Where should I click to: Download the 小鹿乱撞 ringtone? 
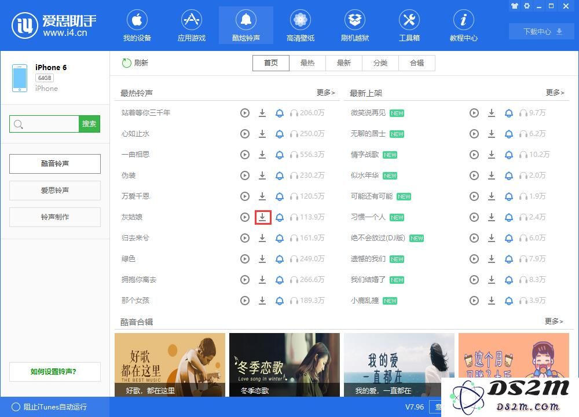click(492, 301)
